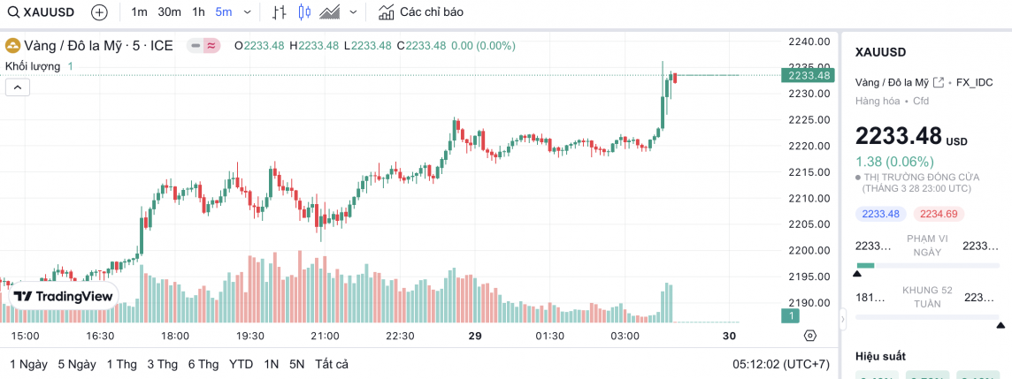
Task: Open chart settings gear icon
Action: (809, 336)
